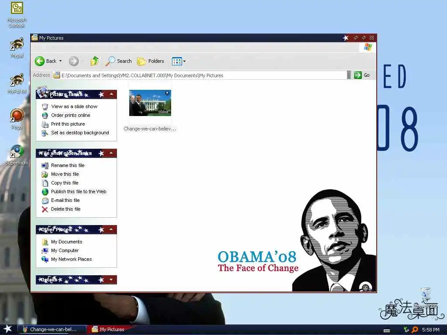This screenshot has height=335, width=447.
Task: Click the Print this picture printer icon
Action: [45, 124]
